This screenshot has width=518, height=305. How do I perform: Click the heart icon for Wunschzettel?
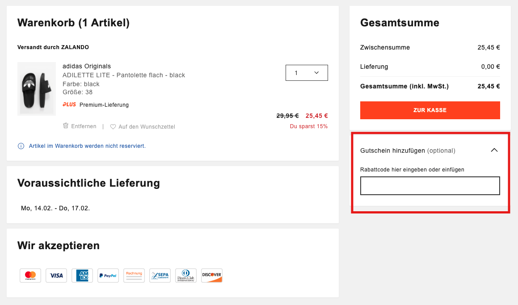[x=113, y=127]
